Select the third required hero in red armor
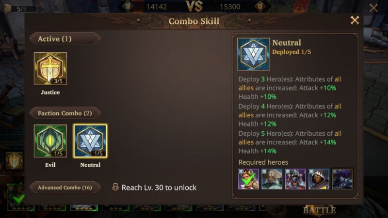This screenshot has height=218, width=388. coord(295,179)
